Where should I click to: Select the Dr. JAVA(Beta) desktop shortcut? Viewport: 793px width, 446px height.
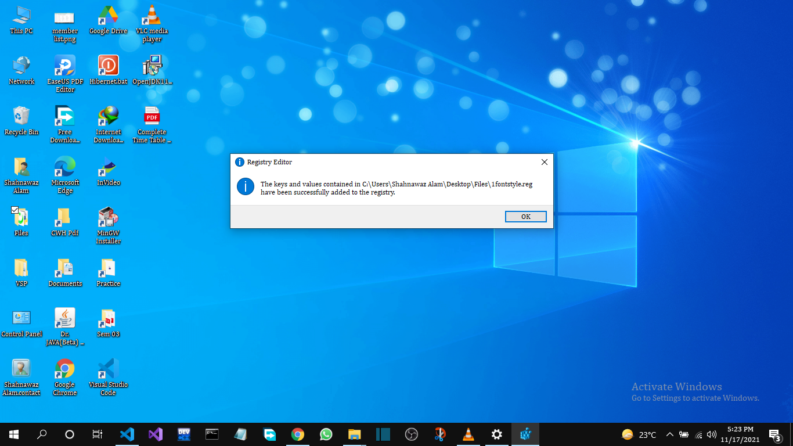coord(65,328)
